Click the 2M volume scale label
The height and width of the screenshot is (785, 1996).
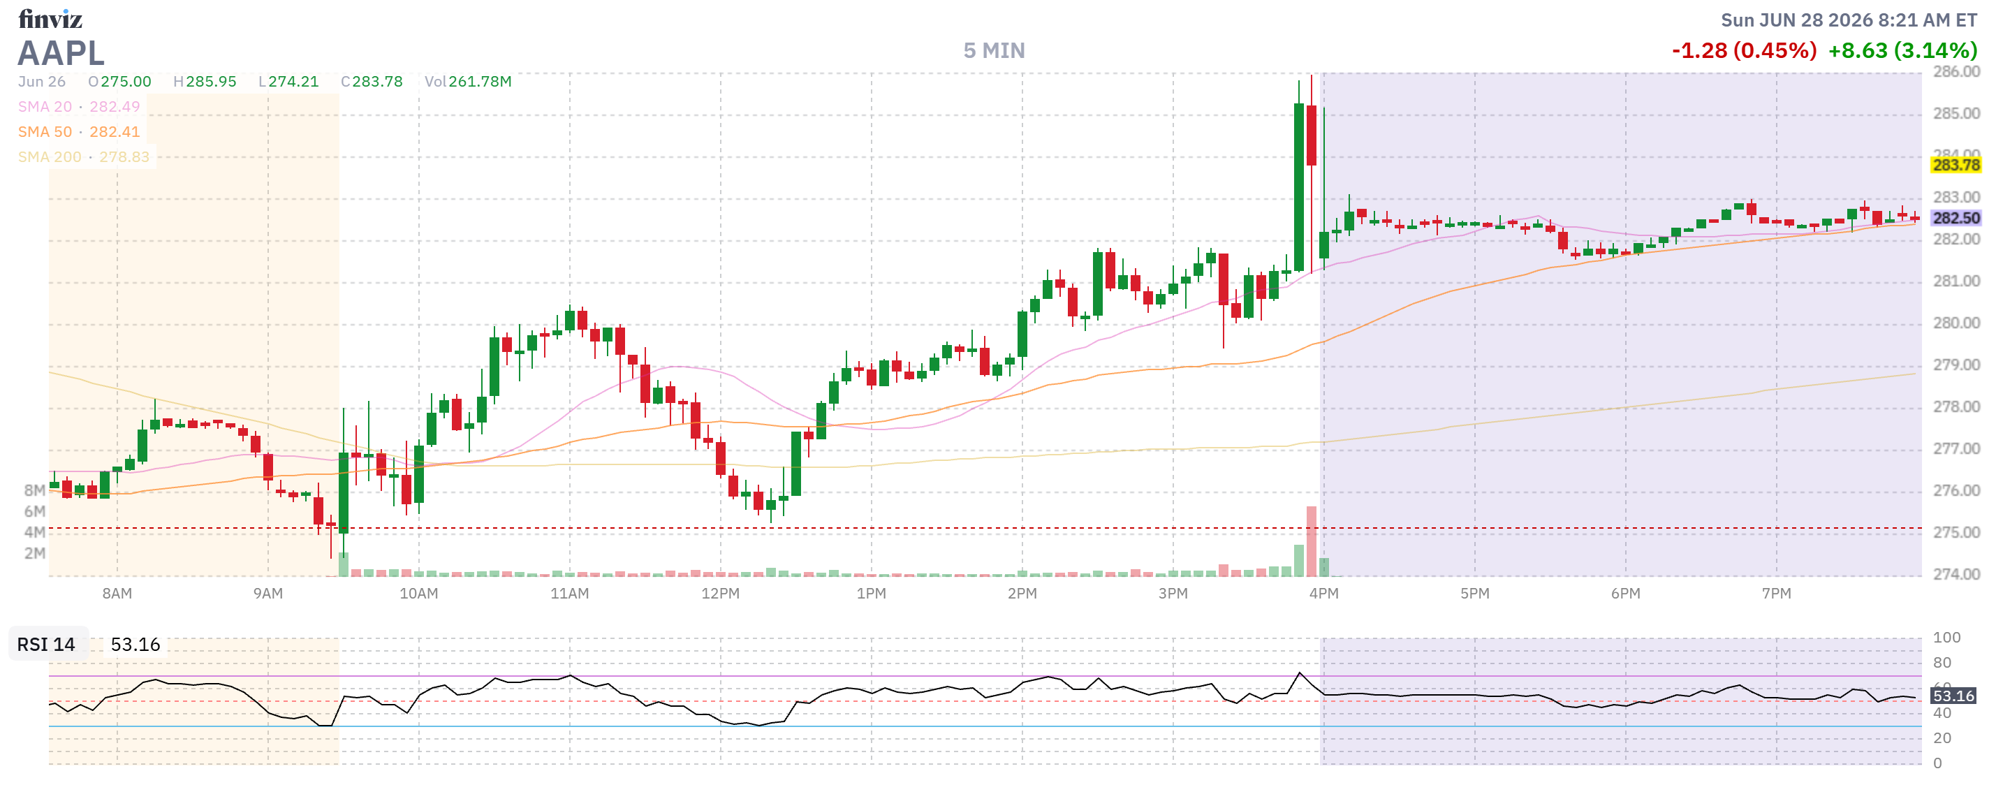pyautogui.click(x=34, y=553)
